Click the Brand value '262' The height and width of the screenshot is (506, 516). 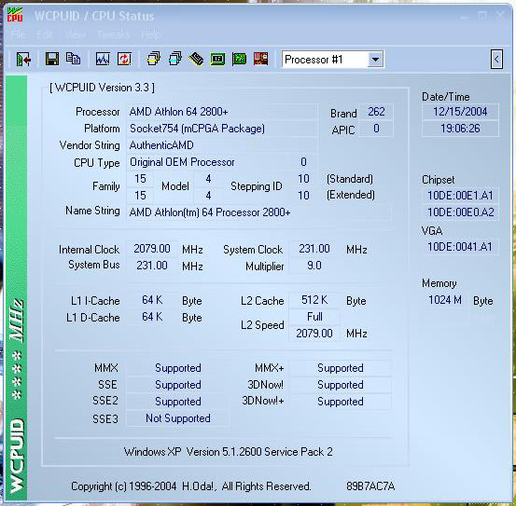[376, 112]
